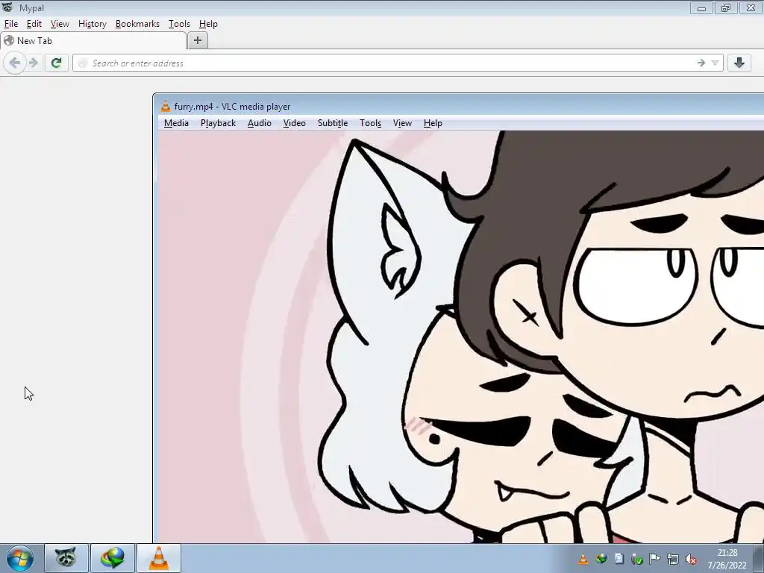This screenshot has width=764, height=573.
Task: Open the network tray icon
Action: pyautogui.click(x=673, y=559)
